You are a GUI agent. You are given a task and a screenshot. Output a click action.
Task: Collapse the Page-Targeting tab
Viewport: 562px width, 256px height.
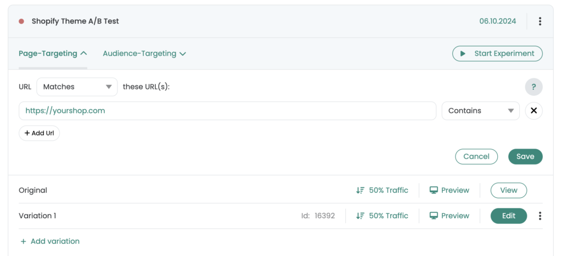click(x=53, y=54)
